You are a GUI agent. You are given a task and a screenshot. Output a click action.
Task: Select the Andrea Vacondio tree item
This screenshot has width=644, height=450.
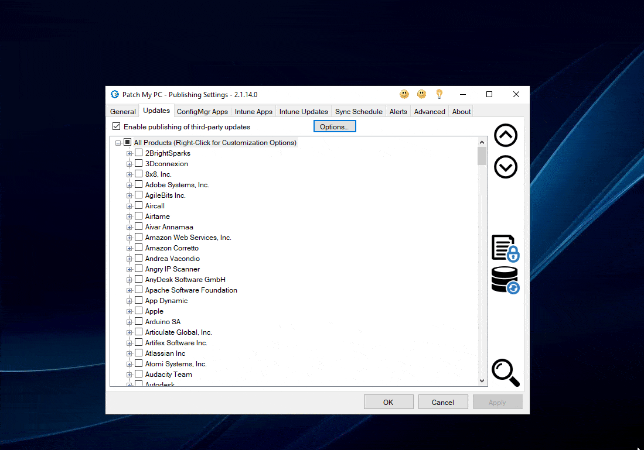pos(172,259)
